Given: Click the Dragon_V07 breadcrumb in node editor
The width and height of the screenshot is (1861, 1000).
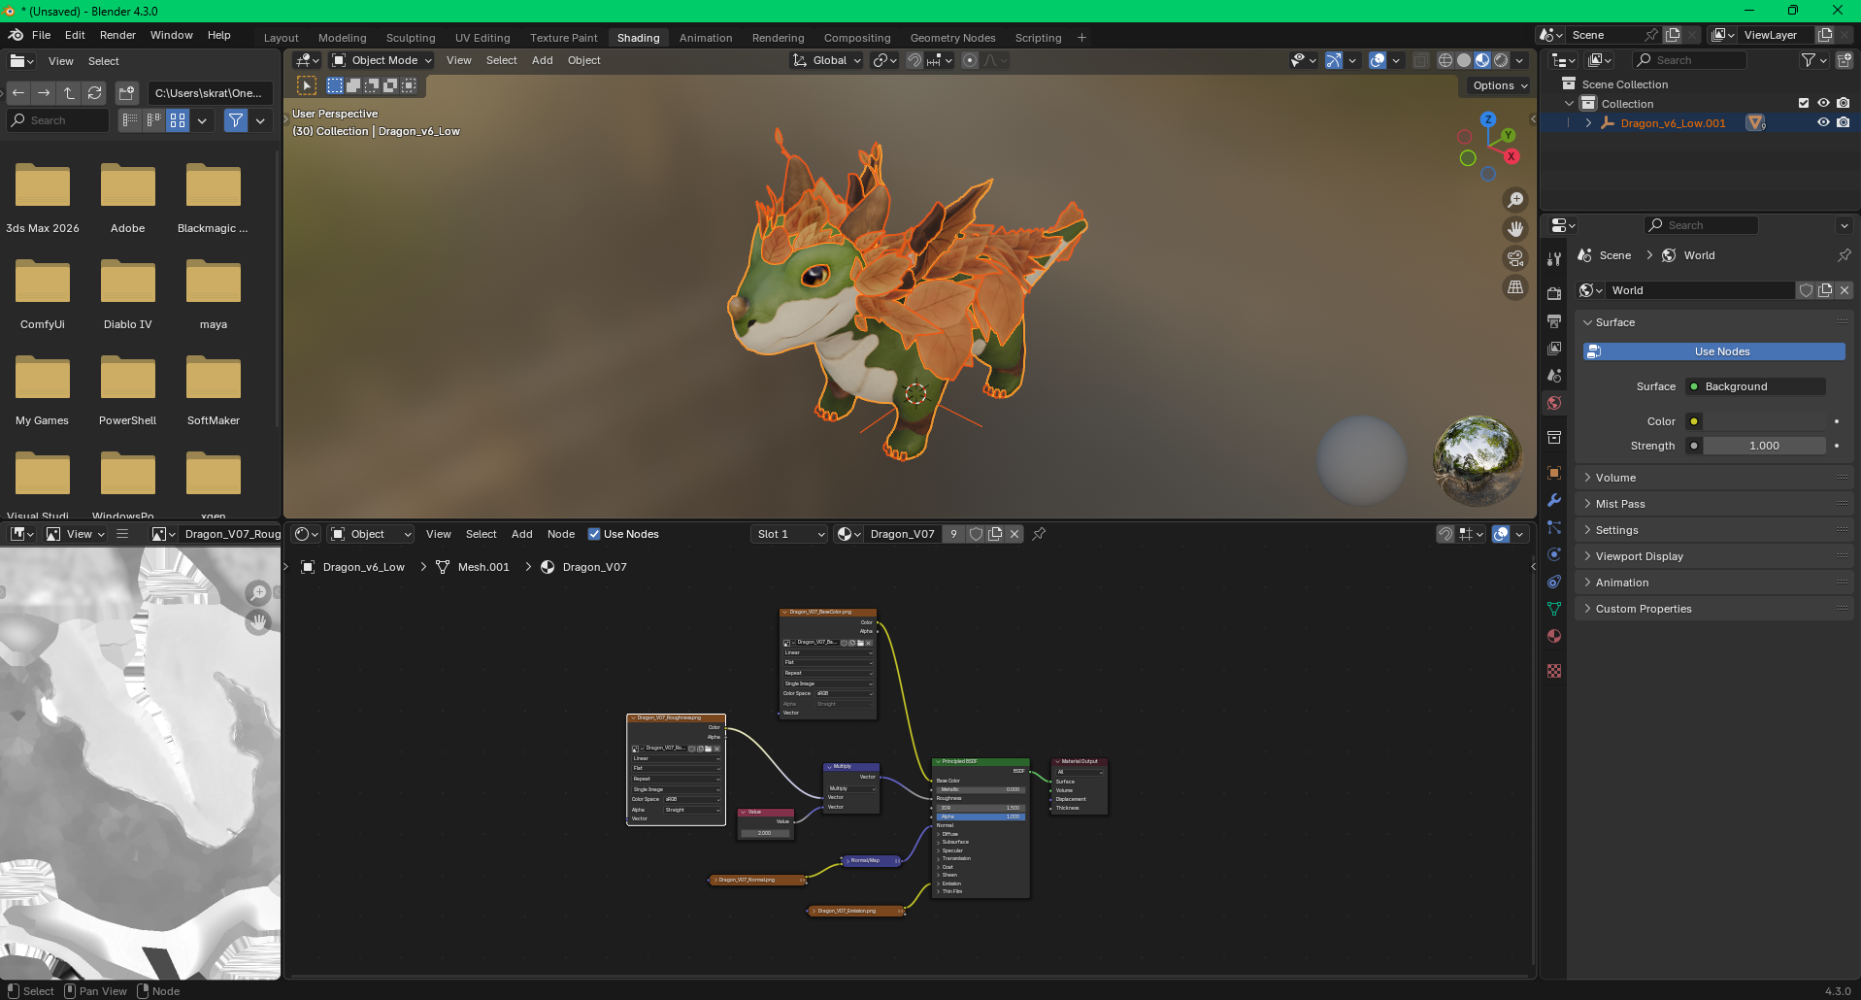Looking at the screenshot, I should [594, 567].
